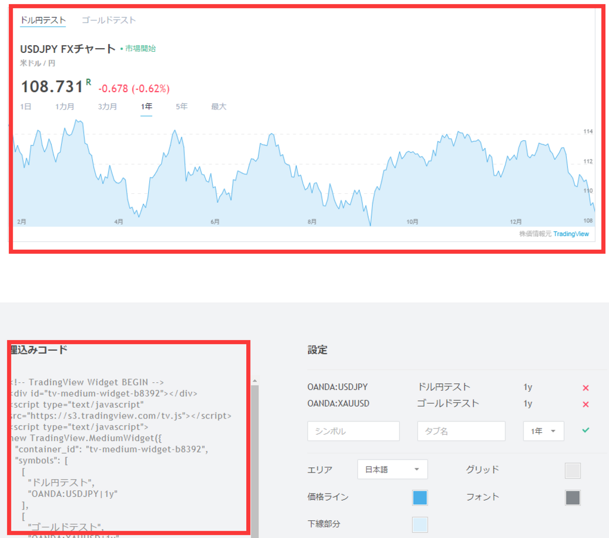Open the 価格ライン blue color swatch
609x538 pixels.
click(420, 498)
